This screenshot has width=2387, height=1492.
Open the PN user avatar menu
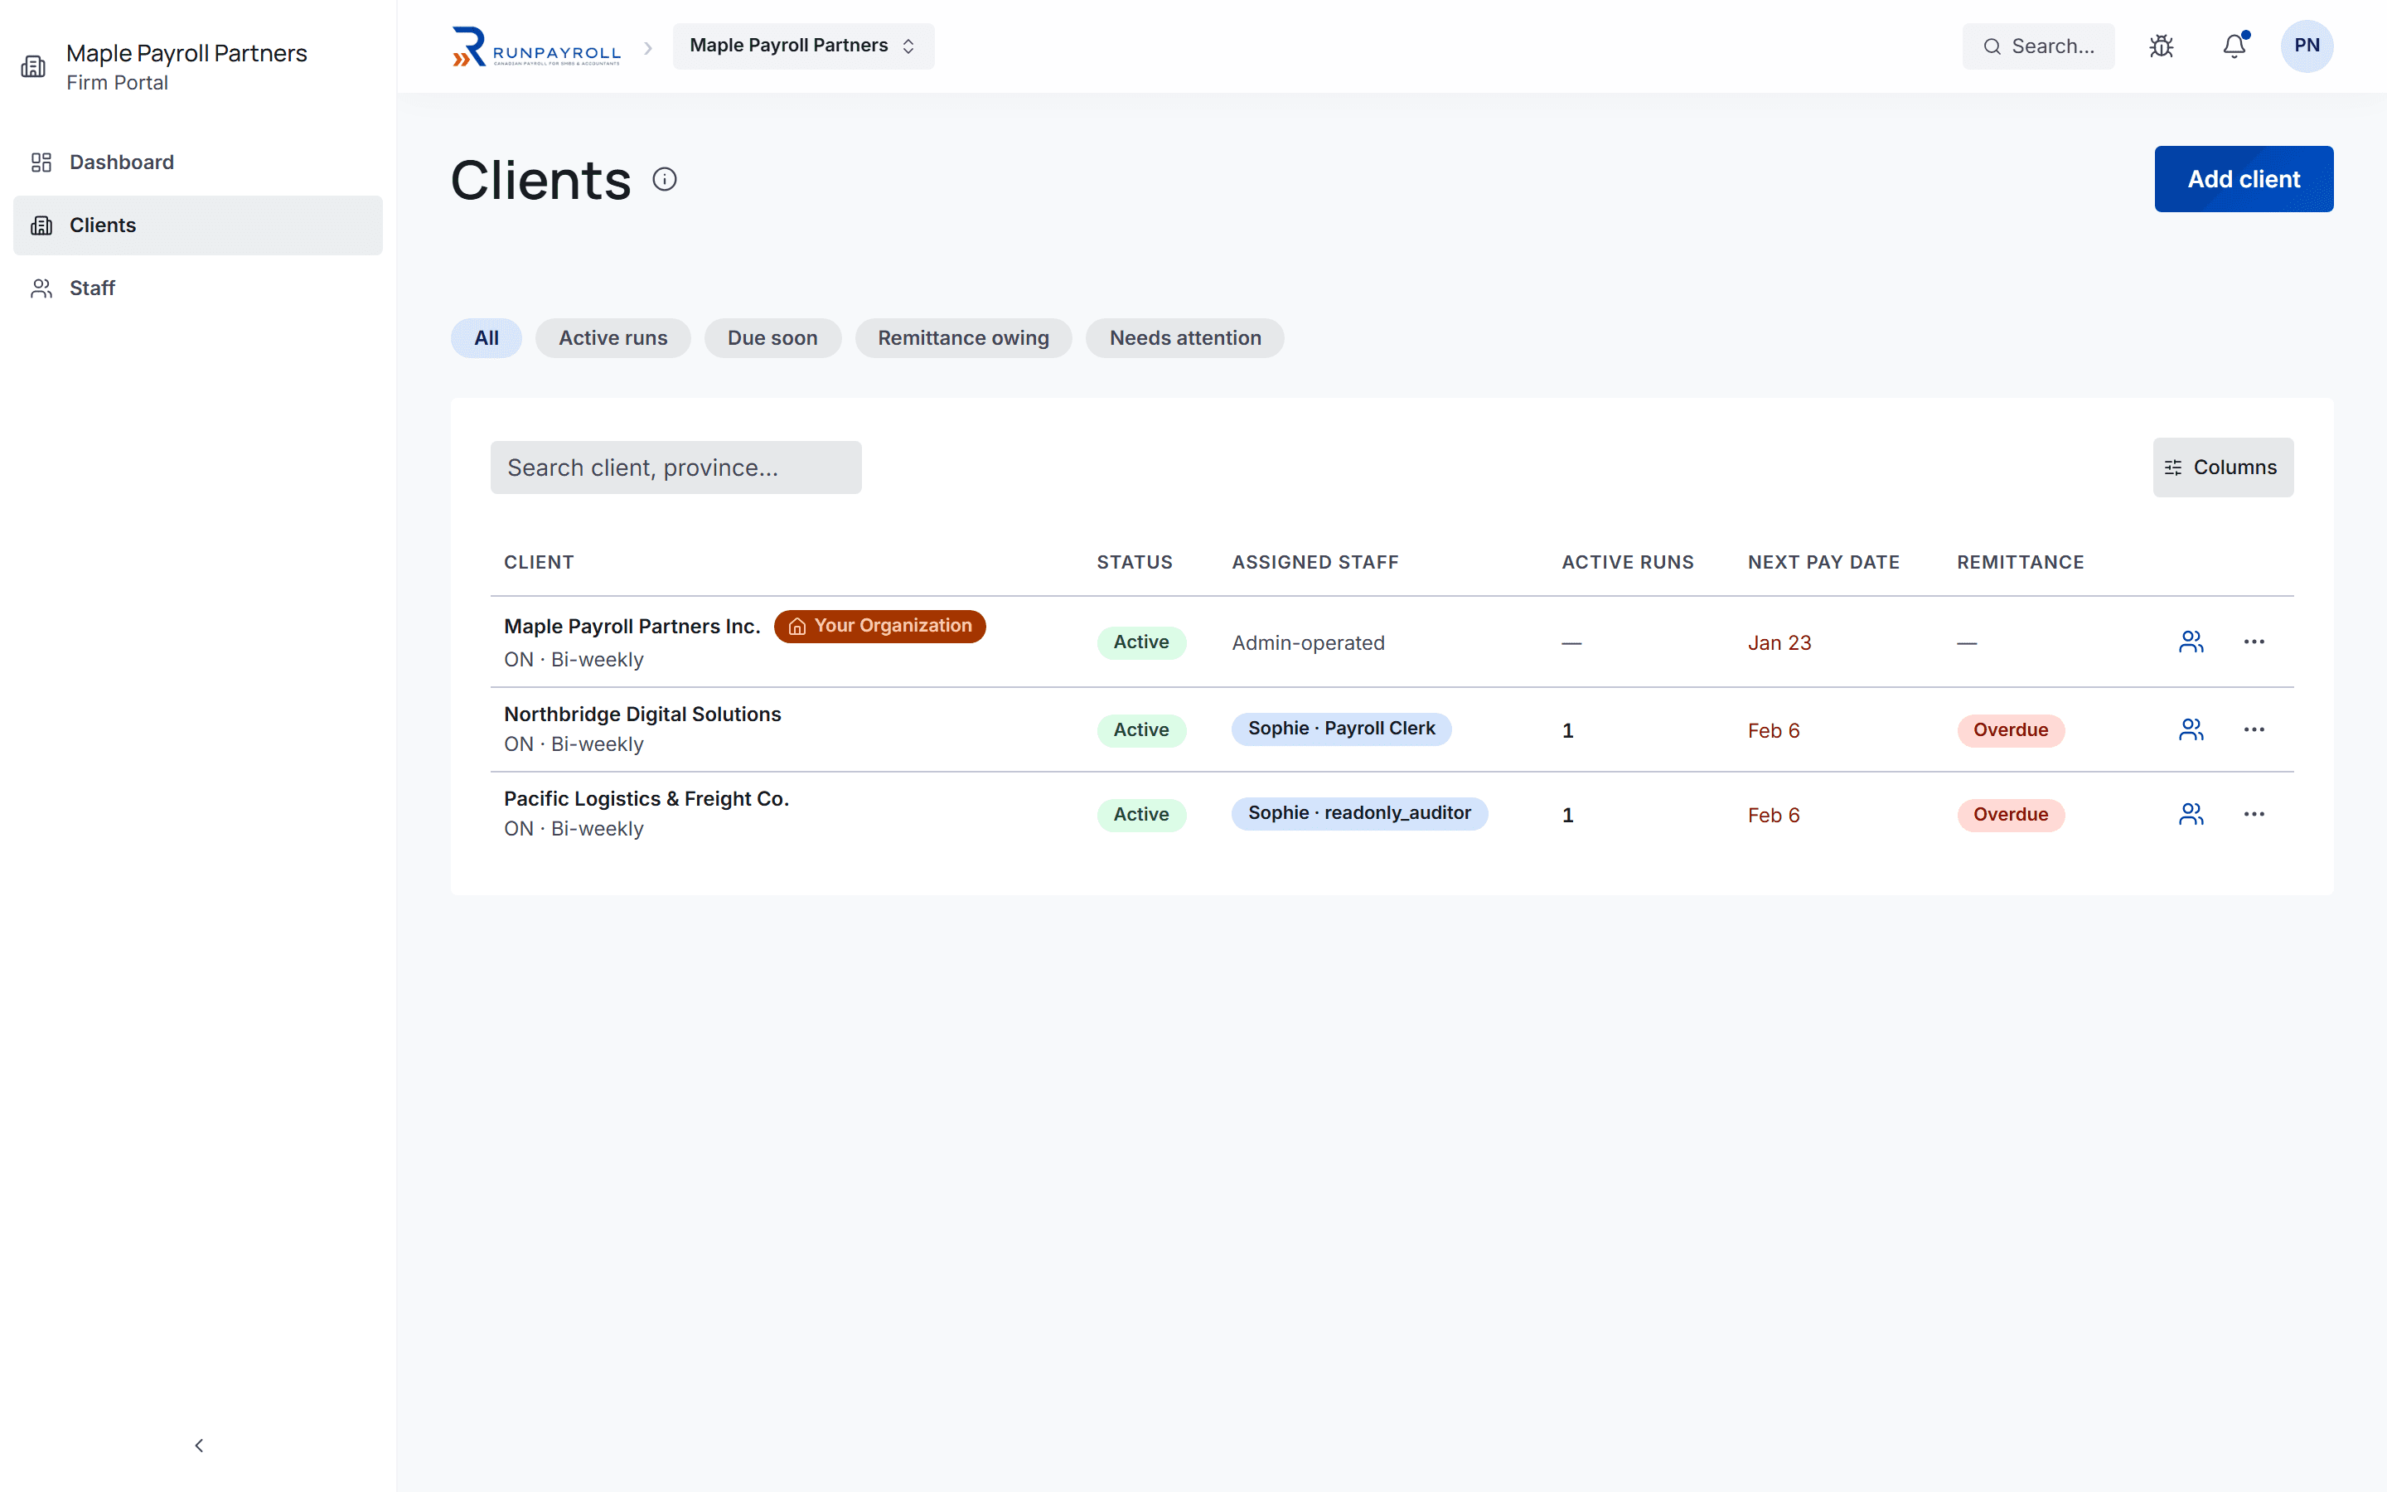pyautogui.click(x=2306, y=46)
